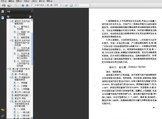
Task: Click the bookmark page icon beside 一、甲硫醇
Action: pos(15,83)
